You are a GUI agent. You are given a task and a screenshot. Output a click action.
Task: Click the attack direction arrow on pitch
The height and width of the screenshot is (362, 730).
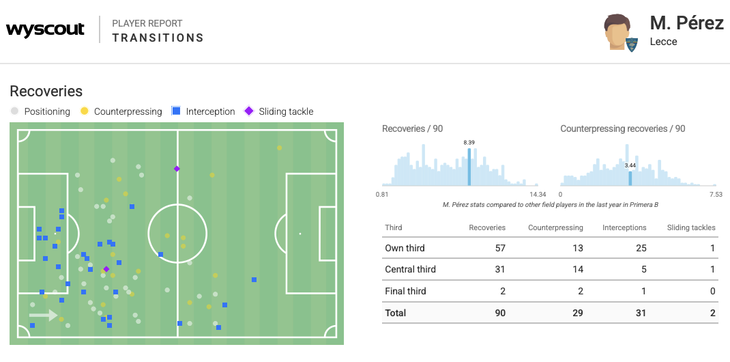pos(44,316)
